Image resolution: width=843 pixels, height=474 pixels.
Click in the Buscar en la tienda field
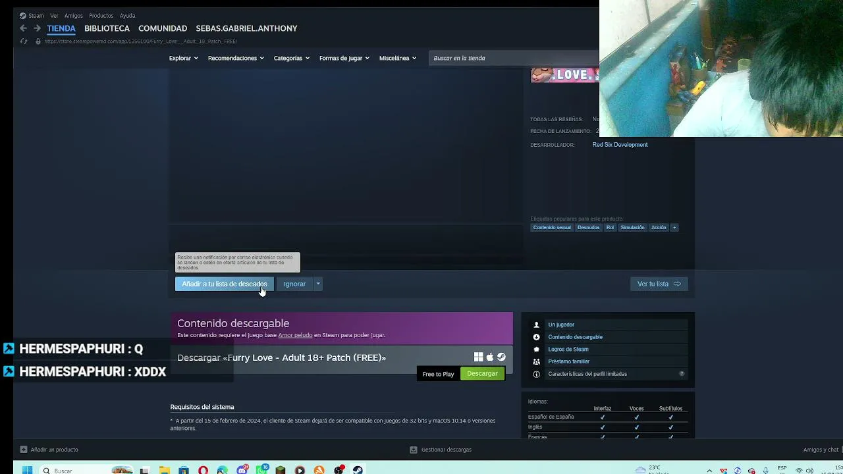[x=514, y=58]
